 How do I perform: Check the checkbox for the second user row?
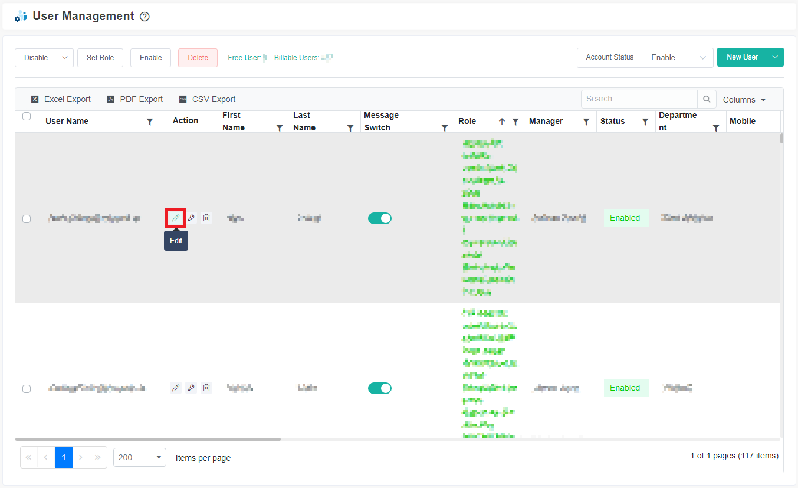(27, 388)
